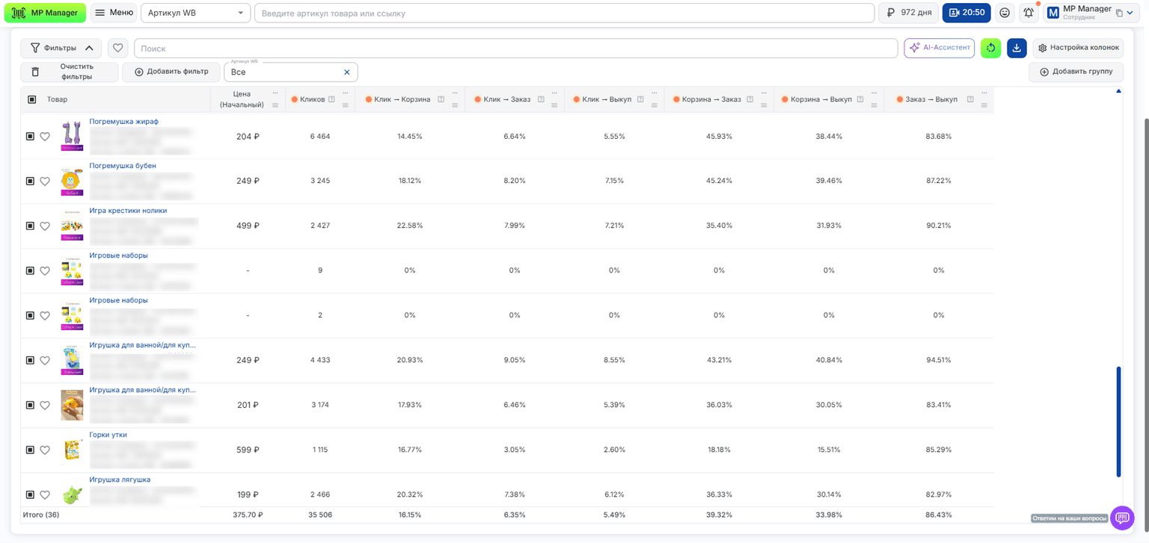This screenshot has height=543, width=1149.
Task: Click the Очистить фильтры button
Action: pyautogui.click(x=69, y=72)
